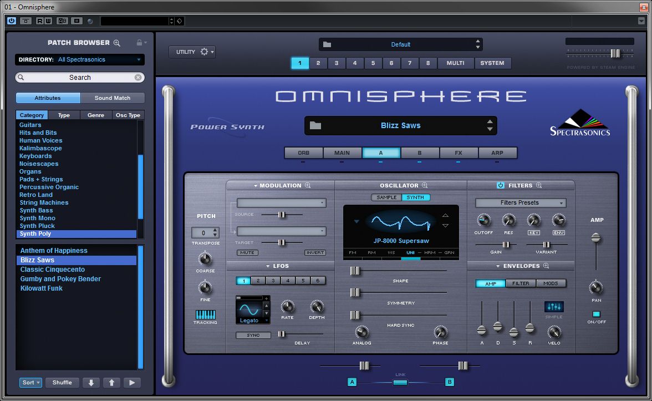Click the play patch audition button
The image size is (652, 401).
pyautogui.click(x=132, y=383)
